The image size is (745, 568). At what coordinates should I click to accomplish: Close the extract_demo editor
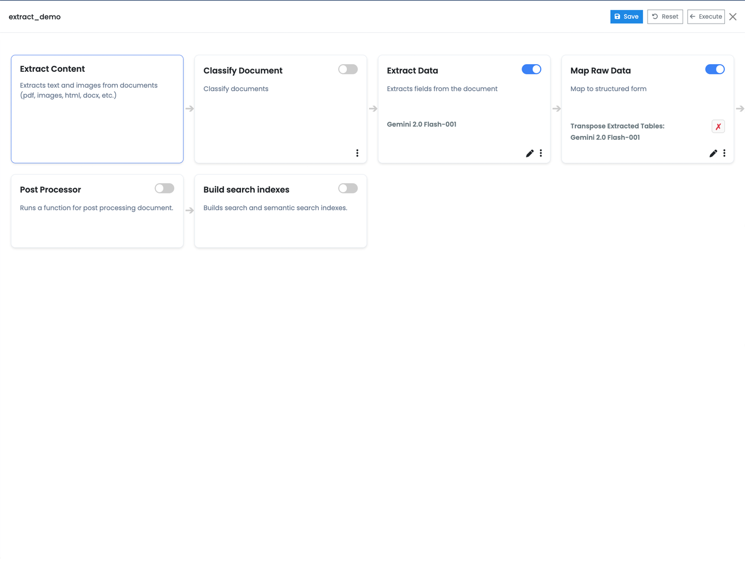[x=733, y=16]
